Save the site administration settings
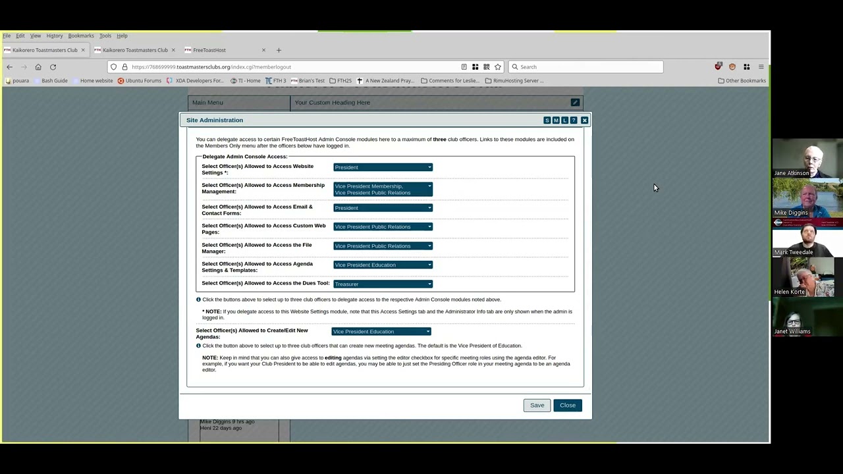The image size is (843, 474). (537, 406)
